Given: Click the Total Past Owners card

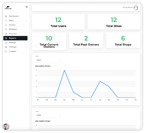Looking at the screenshot, I should [86, 40].
